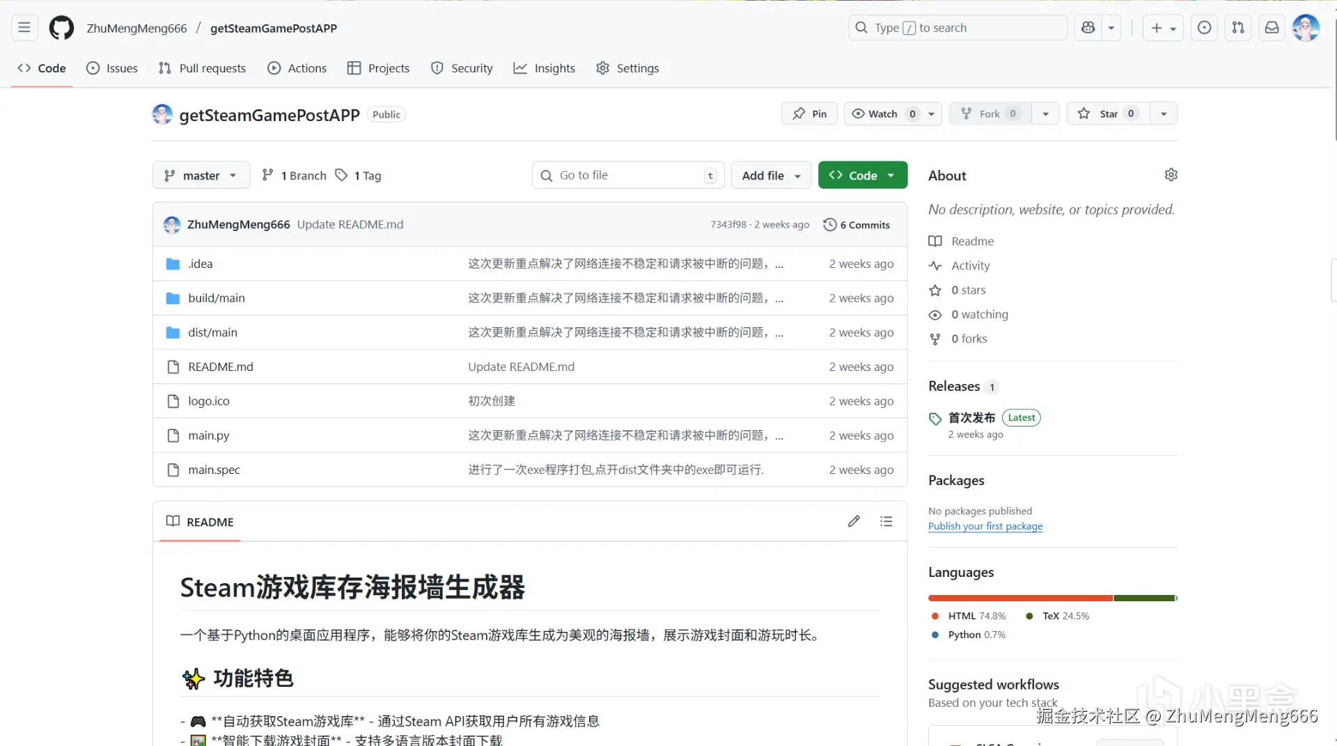Open the create new plus dropdown
Image resolution: width=1337 pixels, height=746 pixels.
pyautogui.click(x=1163, y=28)
